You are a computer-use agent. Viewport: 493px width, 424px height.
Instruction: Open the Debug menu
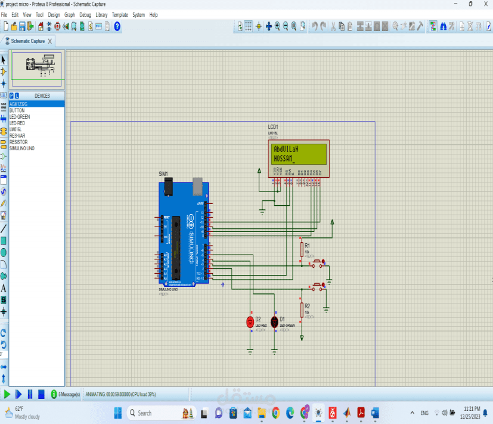tap(85, 15)
